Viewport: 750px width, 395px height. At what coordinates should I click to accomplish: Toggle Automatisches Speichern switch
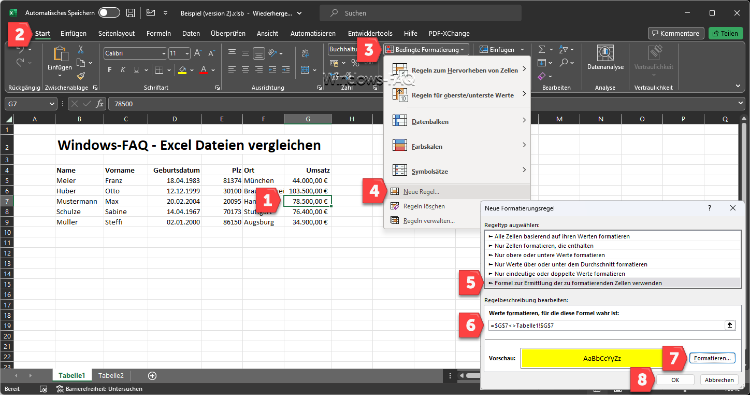tap(109, 13)
